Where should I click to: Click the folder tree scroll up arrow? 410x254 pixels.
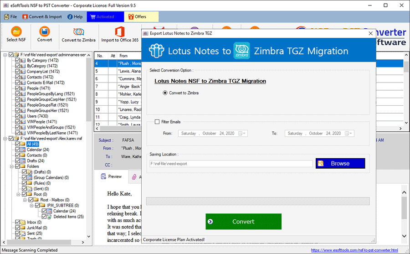coord(89,55)
